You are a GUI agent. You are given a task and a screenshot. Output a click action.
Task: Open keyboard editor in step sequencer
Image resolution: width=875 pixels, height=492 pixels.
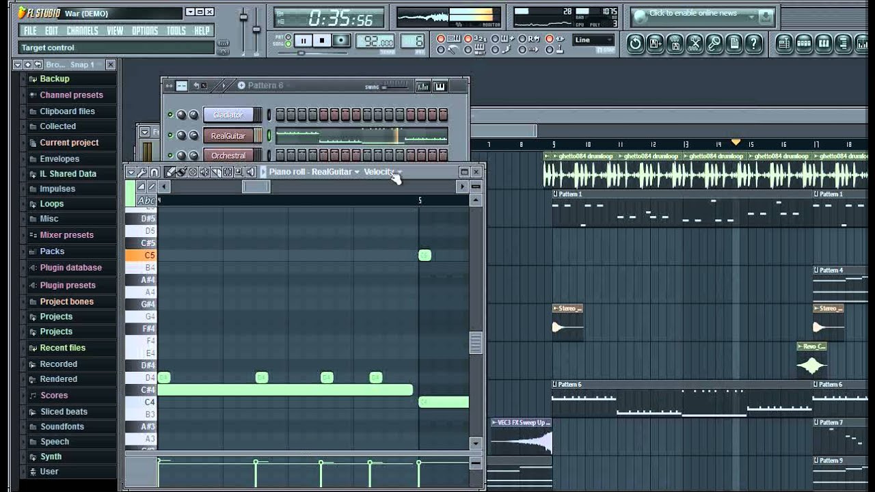tap(440, 86)
